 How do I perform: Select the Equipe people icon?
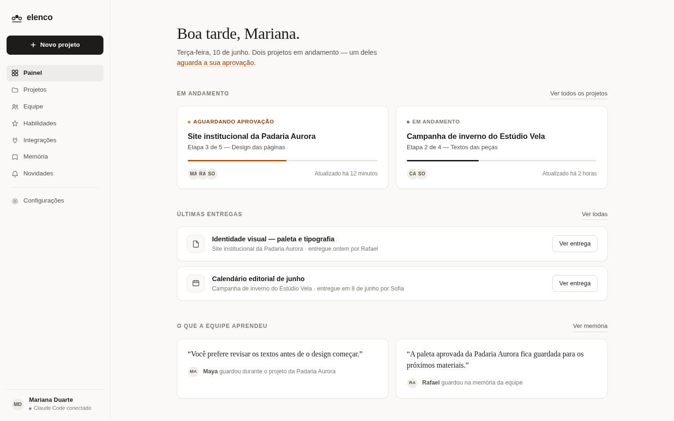15,107
